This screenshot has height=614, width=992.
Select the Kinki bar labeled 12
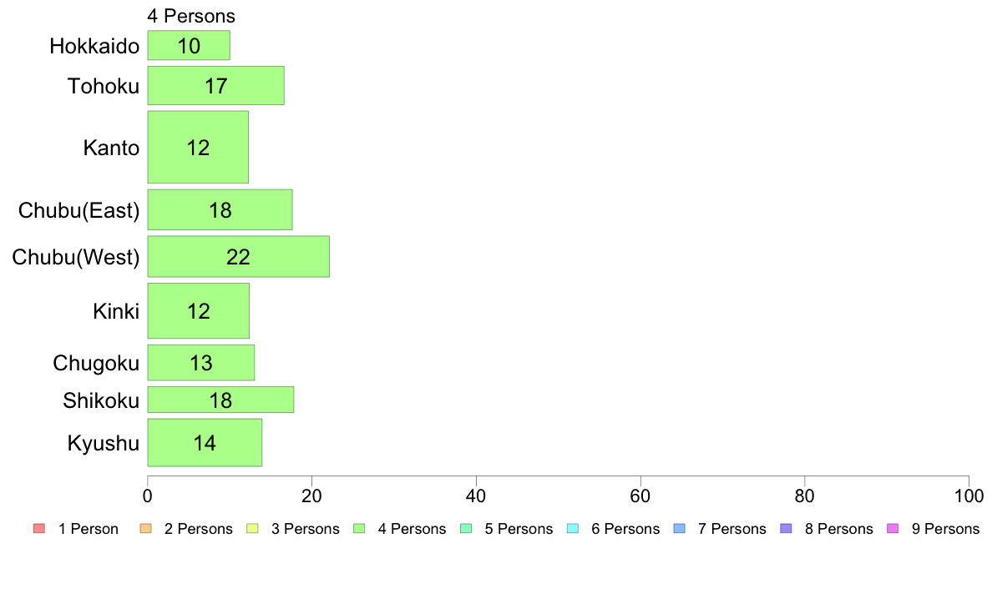(199, 310)
